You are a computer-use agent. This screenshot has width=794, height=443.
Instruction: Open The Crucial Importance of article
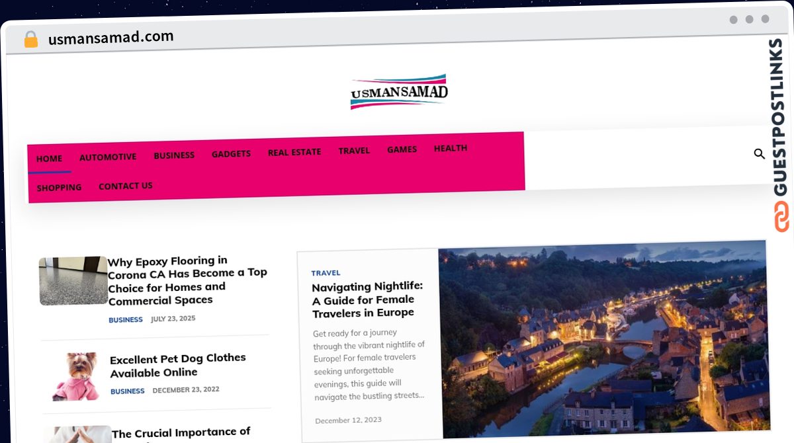click(181, 434)
